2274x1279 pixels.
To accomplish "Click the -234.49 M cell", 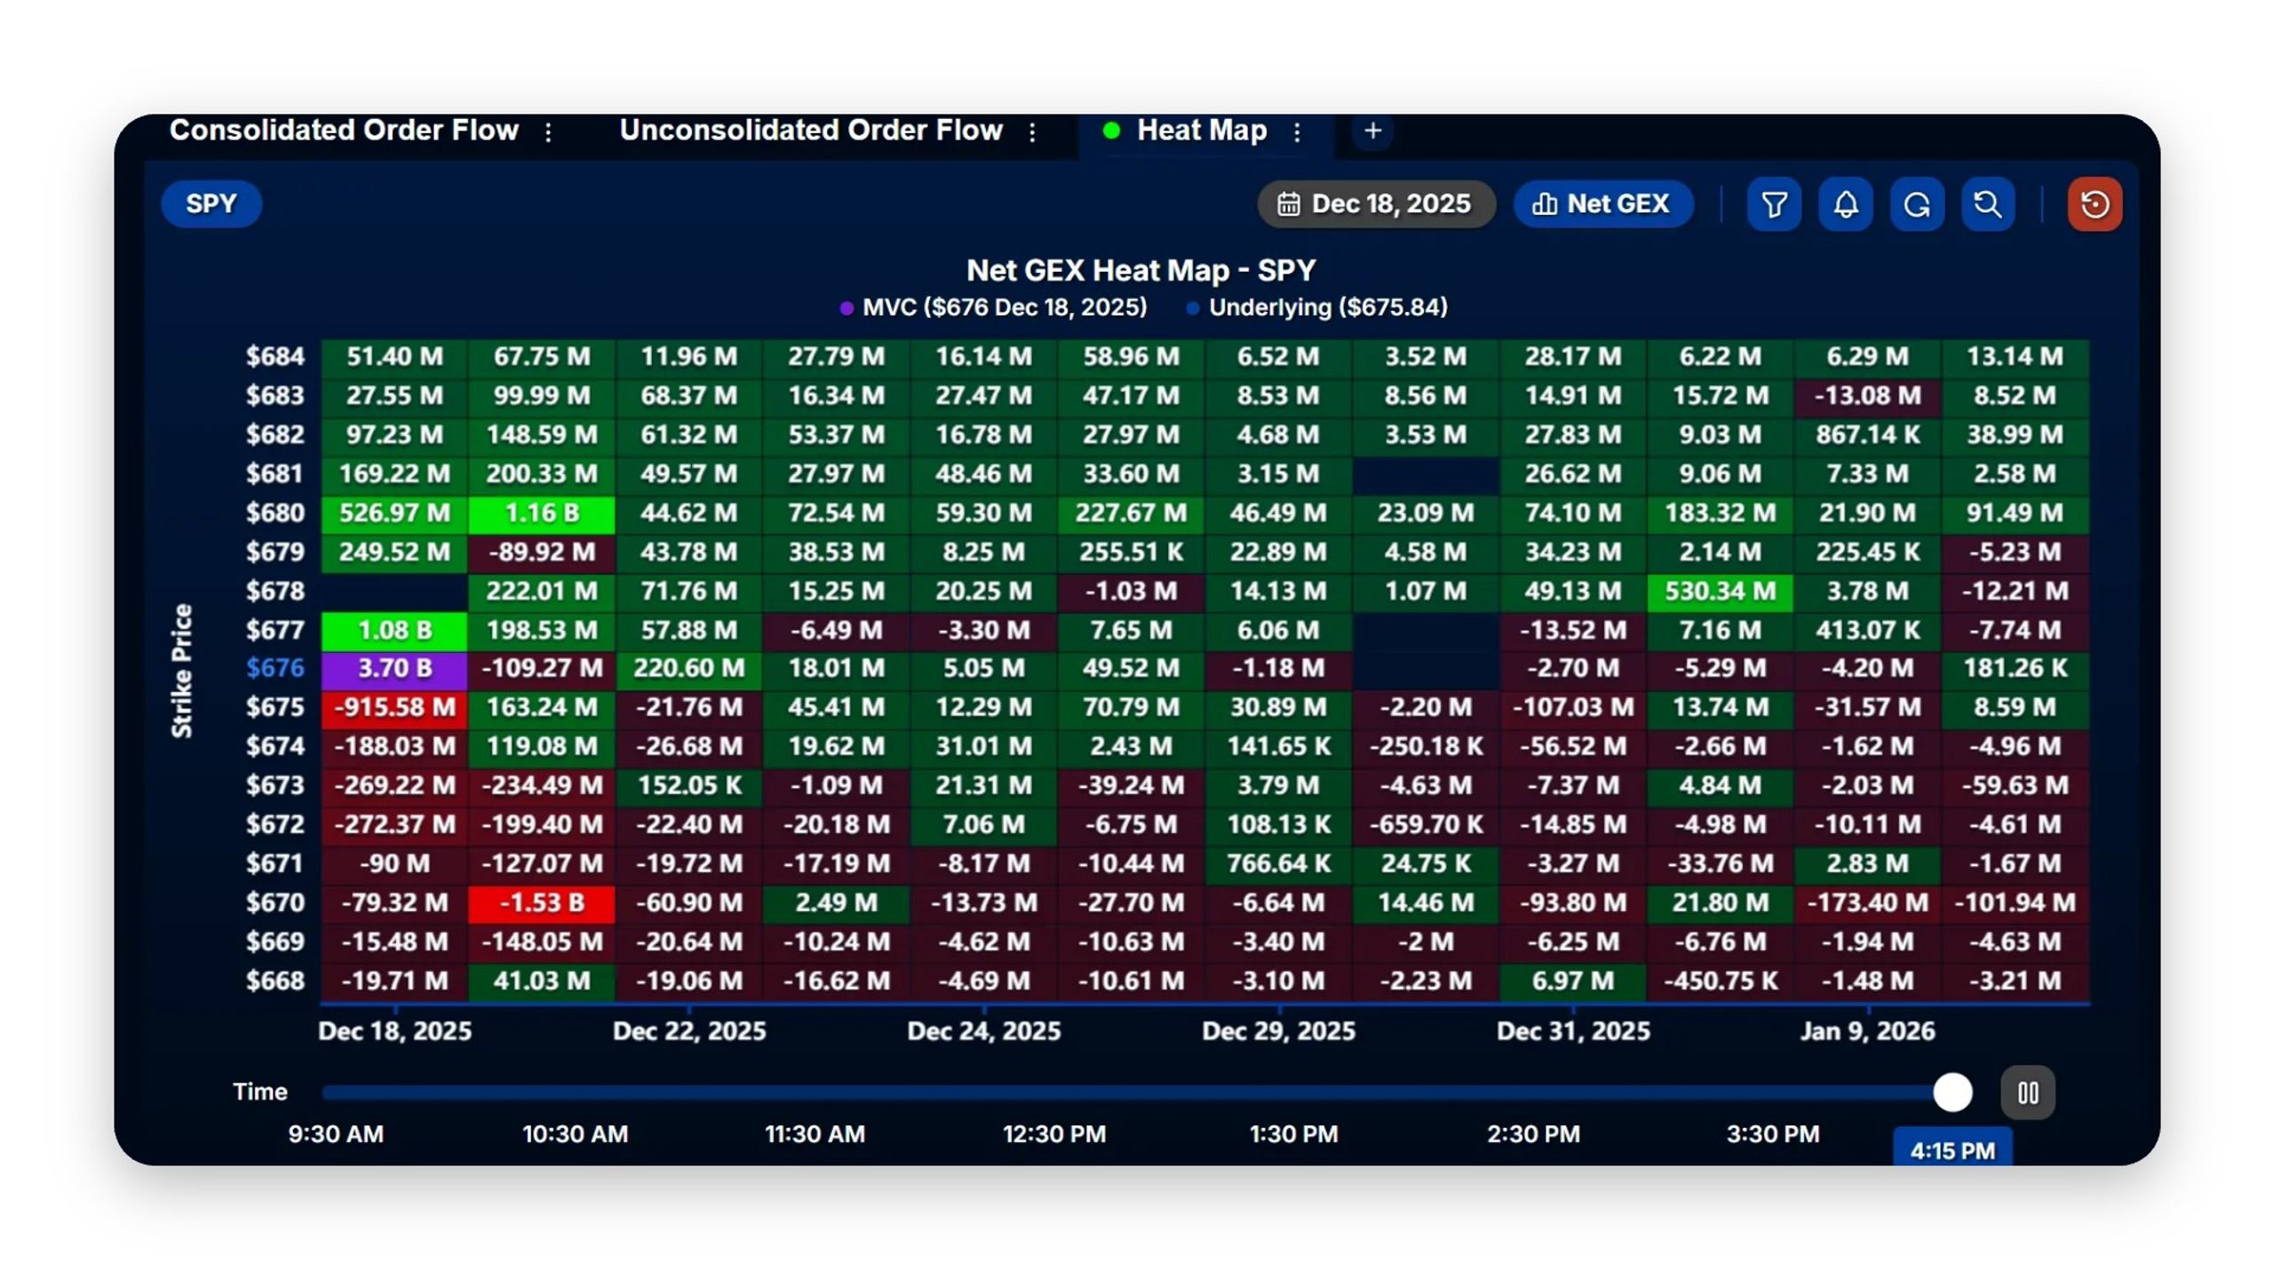I will (542, 785).
